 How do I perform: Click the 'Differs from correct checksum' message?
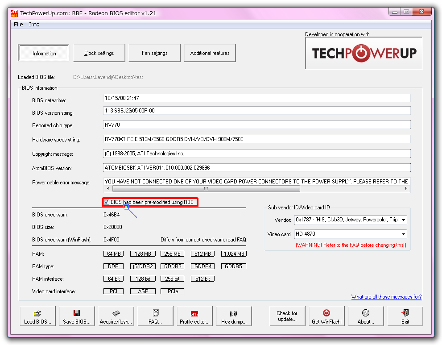[204, 240]
